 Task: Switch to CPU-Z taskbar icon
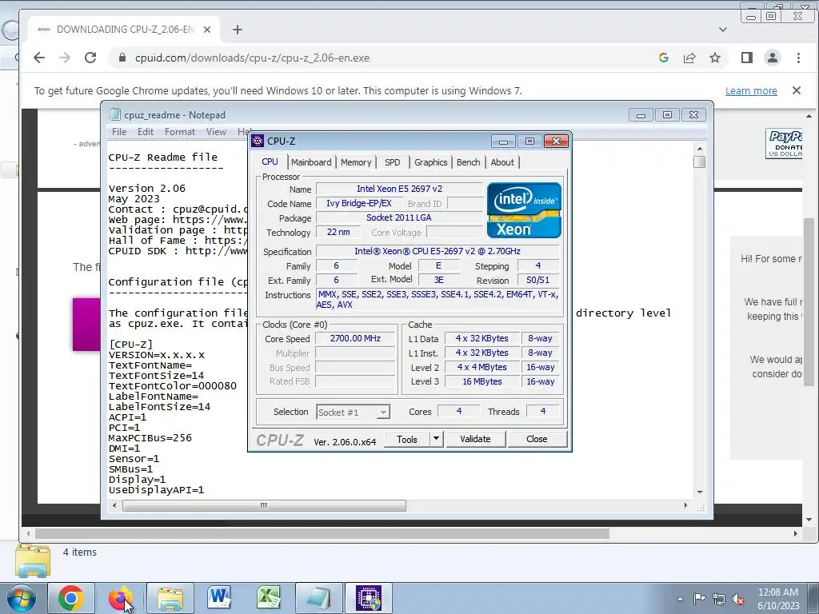click(369, 598)
